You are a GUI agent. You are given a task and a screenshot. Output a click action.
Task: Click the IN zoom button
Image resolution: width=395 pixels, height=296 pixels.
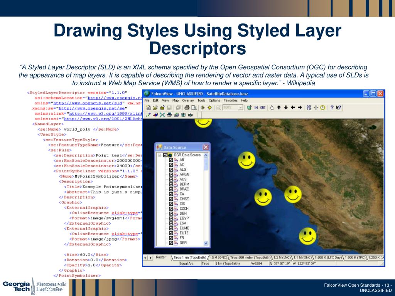pos(256,108)
